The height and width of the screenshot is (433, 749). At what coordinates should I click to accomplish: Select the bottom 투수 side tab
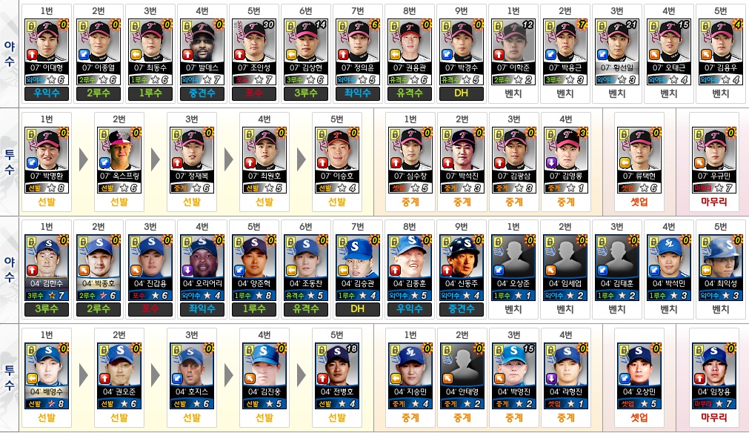[10, 377]
